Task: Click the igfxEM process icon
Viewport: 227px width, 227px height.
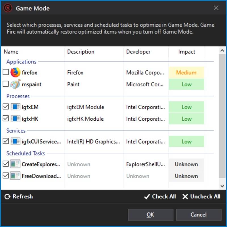Action: [15, 107]
